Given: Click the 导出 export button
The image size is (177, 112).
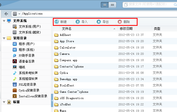Looking at the screenshot, I should 103,22.
